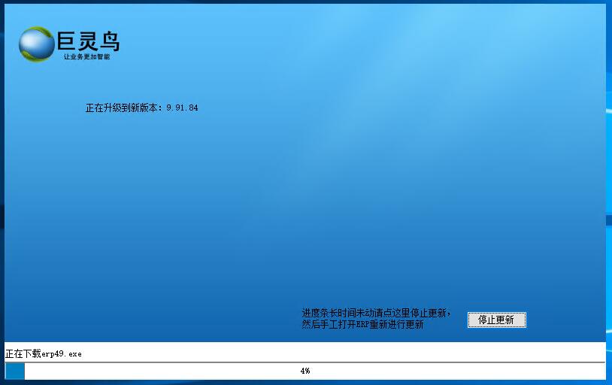Image resolution: width=612 pixels, height=385 pixels.
Task: Click the 巨灵鸟 brand name text
Action: 88,41
